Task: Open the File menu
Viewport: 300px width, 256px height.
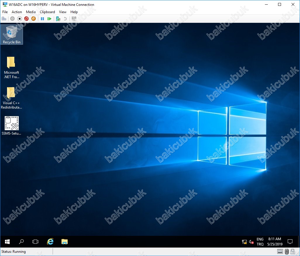Action: (x=5, y=12)
